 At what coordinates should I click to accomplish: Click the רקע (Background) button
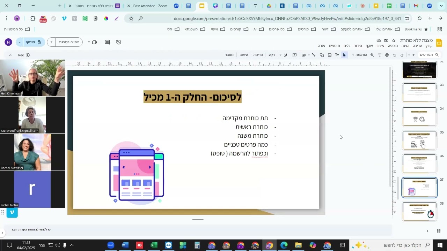[x=272, y=55]
